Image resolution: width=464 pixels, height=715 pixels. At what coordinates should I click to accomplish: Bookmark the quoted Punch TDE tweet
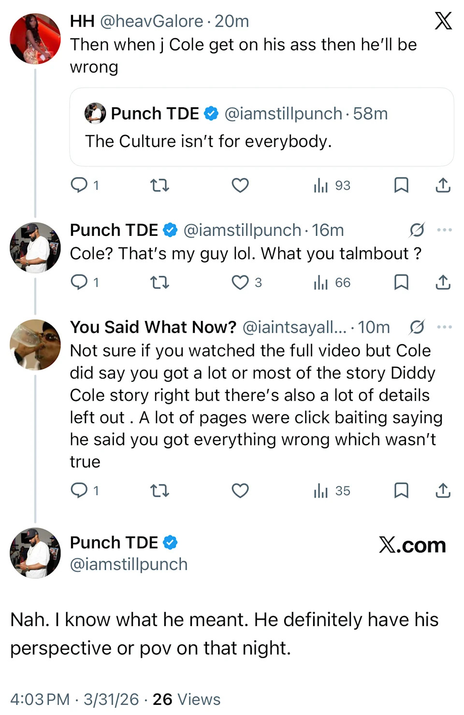click(401, 185)
